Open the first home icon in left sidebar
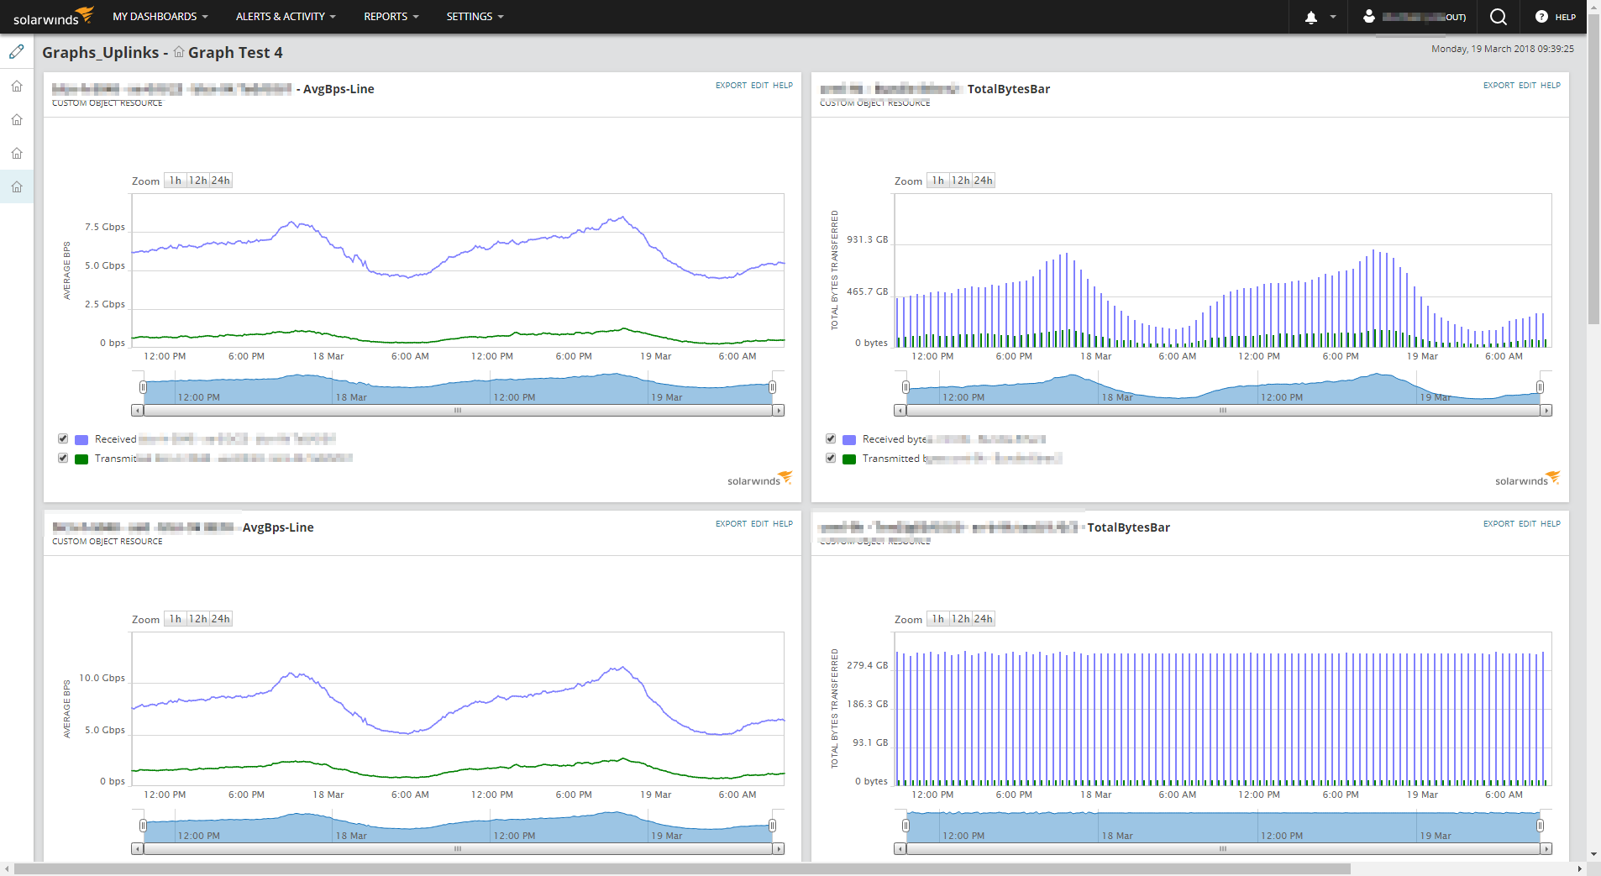 point(17,86)
